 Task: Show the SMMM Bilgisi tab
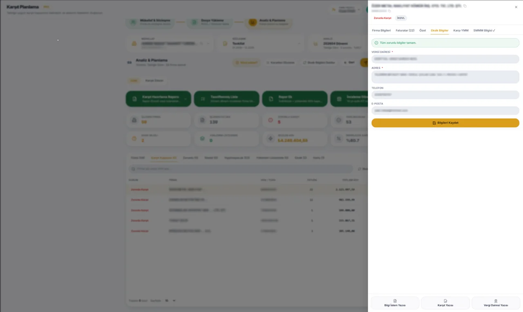[484, 31]
